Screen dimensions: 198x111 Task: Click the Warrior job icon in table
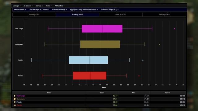pyautogui.click(x=15, y=105)
